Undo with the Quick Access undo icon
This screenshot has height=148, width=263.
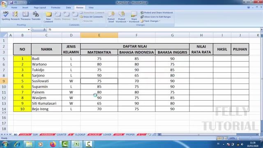(16, 2)
